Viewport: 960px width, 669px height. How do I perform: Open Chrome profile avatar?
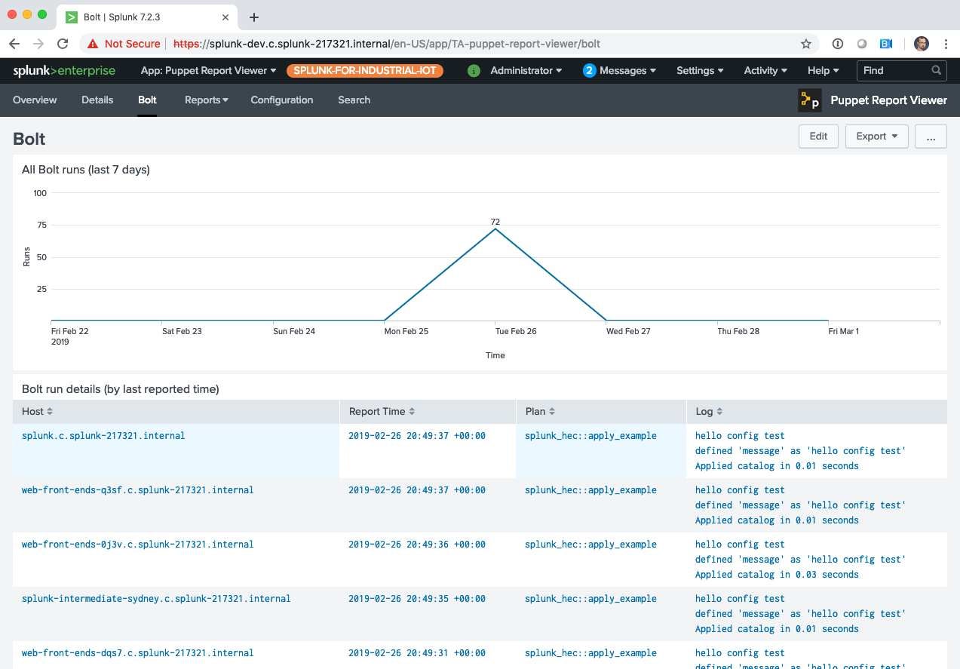(922, 44)
